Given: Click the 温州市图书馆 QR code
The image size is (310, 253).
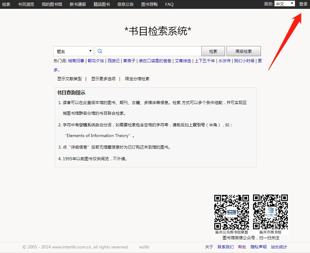Looking at the screenshot, I should point(270,212).
